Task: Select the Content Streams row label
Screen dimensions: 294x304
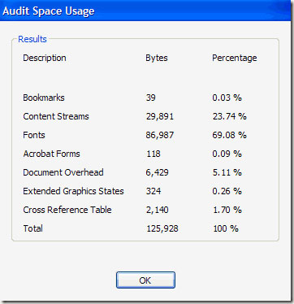Action: (x=56, y=116)
